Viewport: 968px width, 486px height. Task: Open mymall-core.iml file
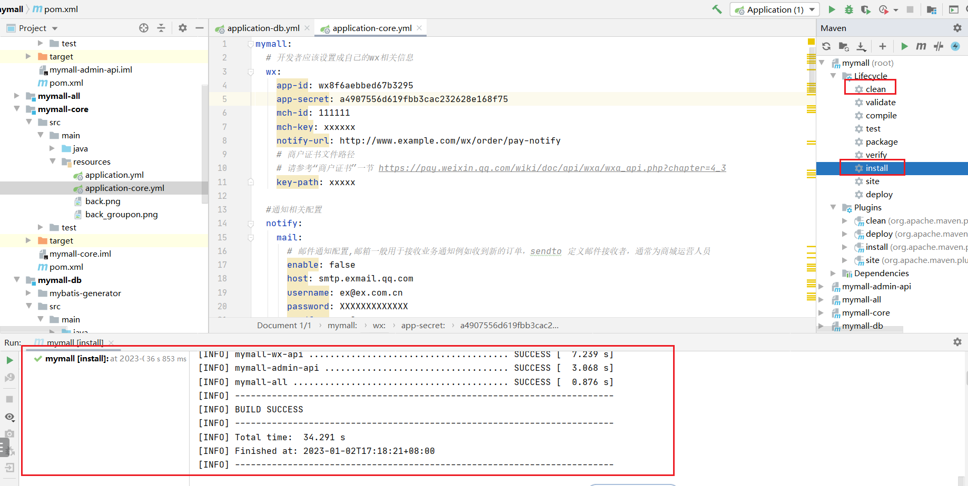coord(80,254)
